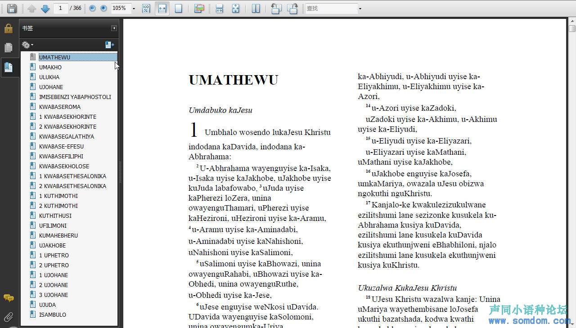Select KWABASE-EFESU bookmark

[x=61, y=146]
